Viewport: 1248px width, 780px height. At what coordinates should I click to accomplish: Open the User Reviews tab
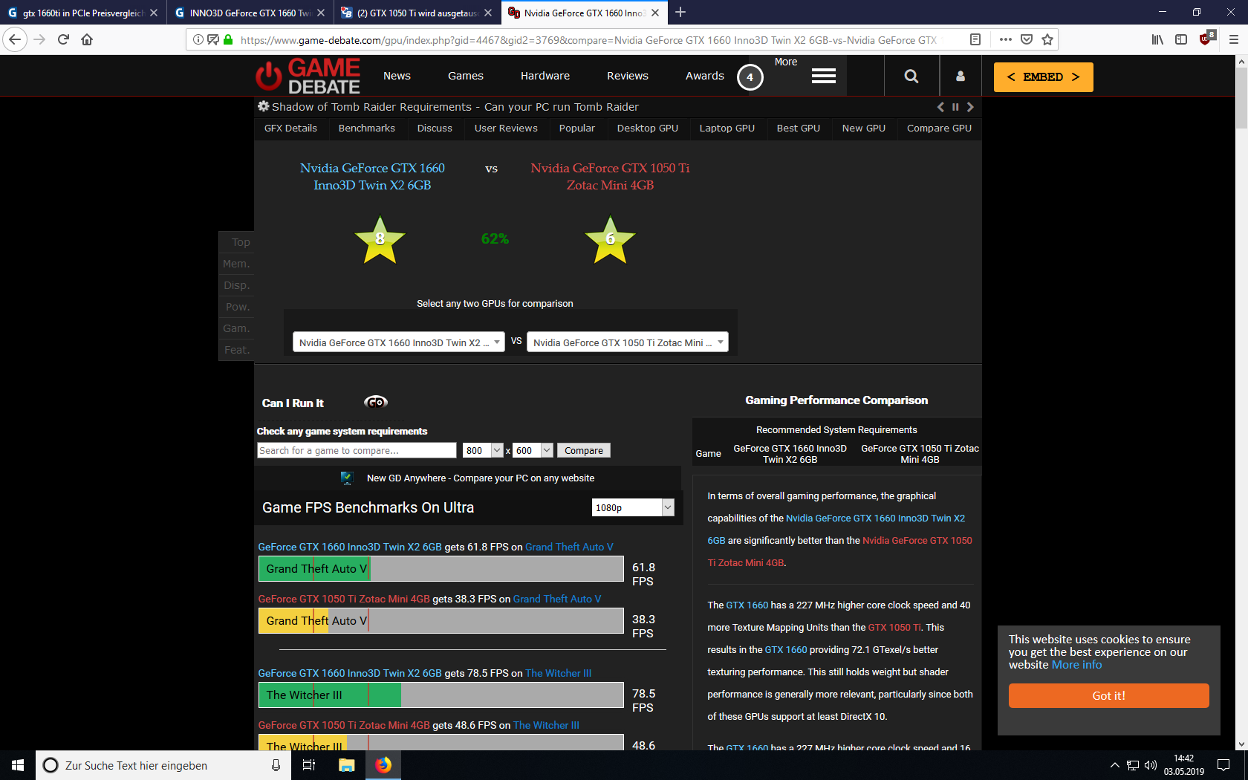click(506, 128)
